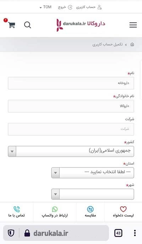Click the WhatsApp contact icon
Viewport: 142px width, 244px height.
click(55, 209)
